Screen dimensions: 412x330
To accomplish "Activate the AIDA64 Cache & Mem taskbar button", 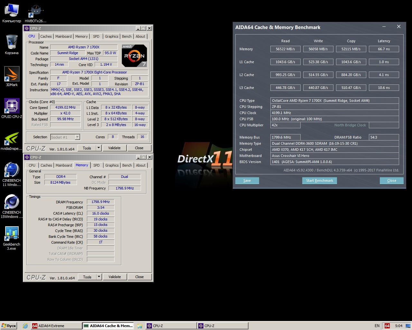I will coord(108,326).
